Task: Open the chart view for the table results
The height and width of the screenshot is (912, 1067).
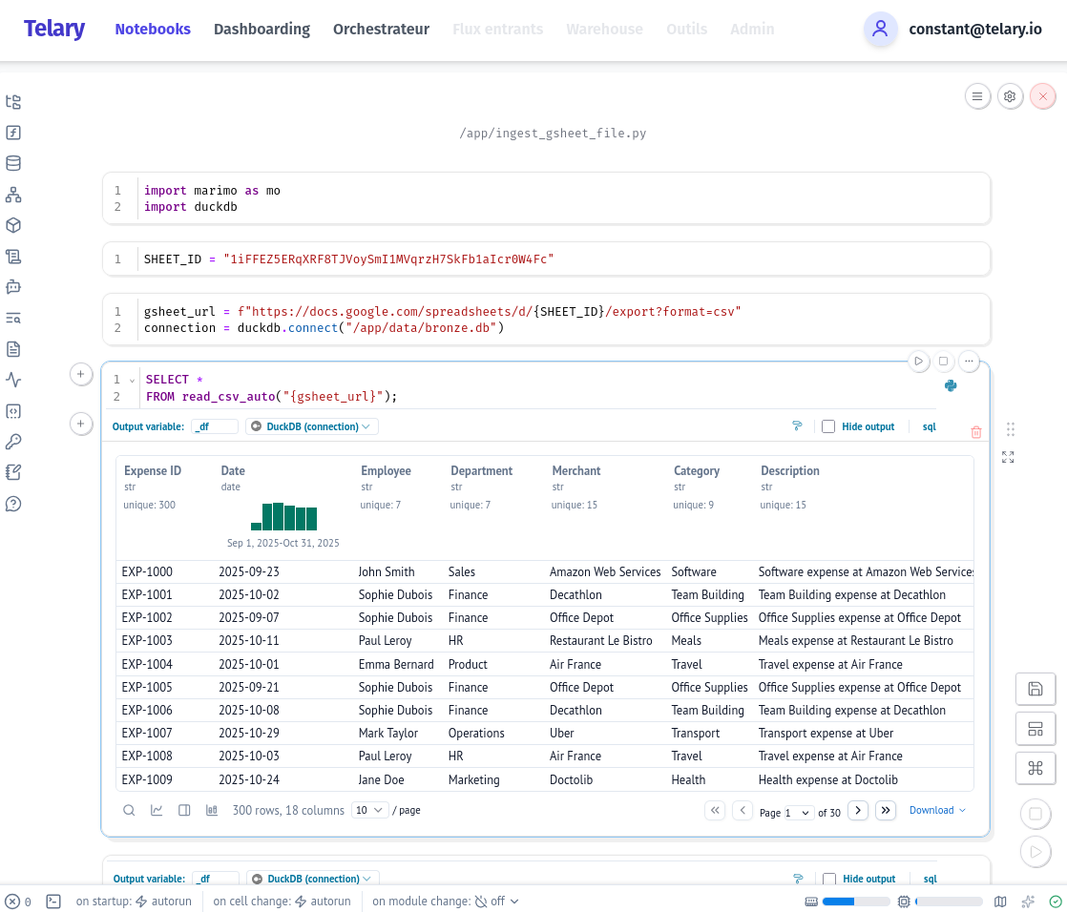Action: (x=156, y=810)
